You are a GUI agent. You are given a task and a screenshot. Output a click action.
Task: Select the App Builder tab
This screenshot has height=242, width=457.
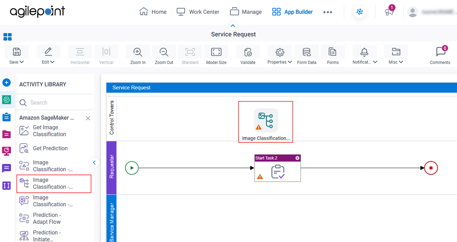(x=292, y=12)
